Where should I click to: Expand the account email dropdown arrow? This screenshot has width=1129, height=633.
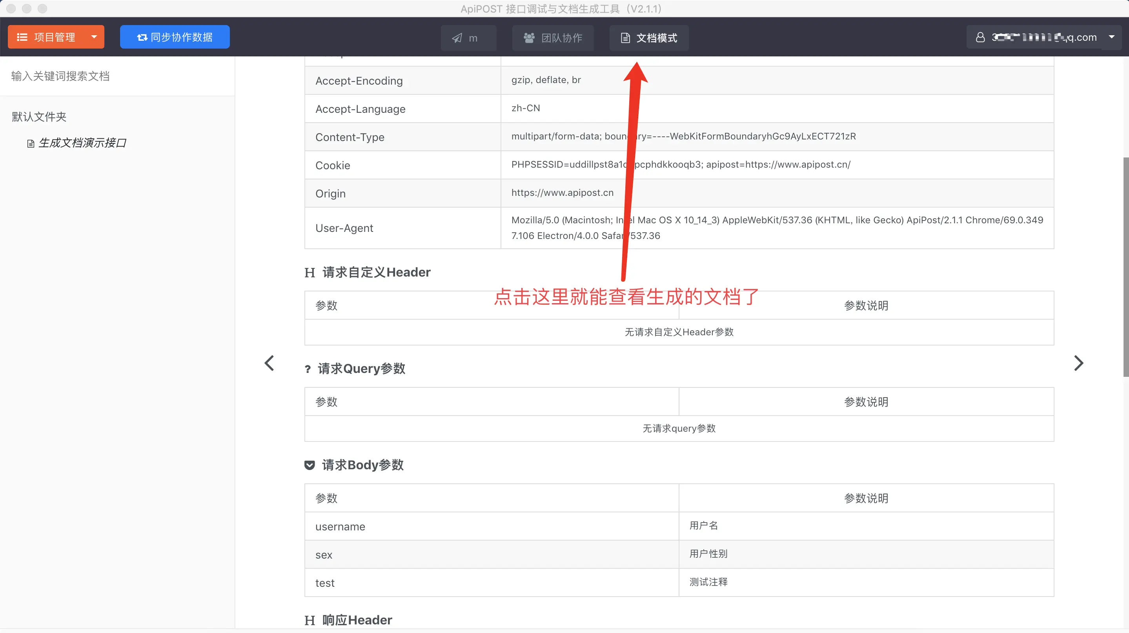tap(1111, 37)
